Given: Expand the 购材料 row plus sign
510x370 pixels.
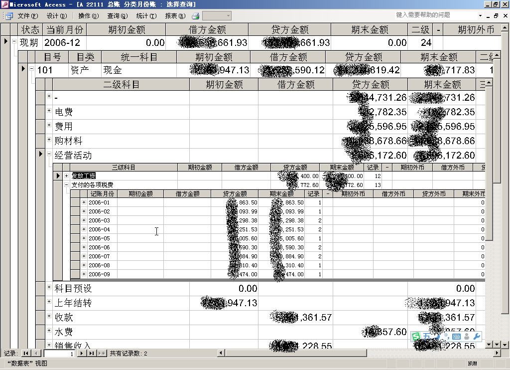Looking at the screenshot, I should pyautogui.click(x=49, y=140).
